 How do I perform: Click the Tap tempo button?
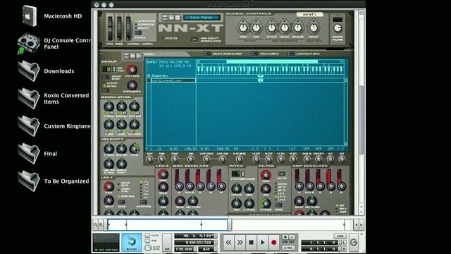(167, 242)
